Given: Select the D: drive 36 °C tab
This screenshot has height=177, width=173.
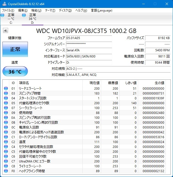Looking at the screenshot, I should pyautogui.click(x=32, y=19).
